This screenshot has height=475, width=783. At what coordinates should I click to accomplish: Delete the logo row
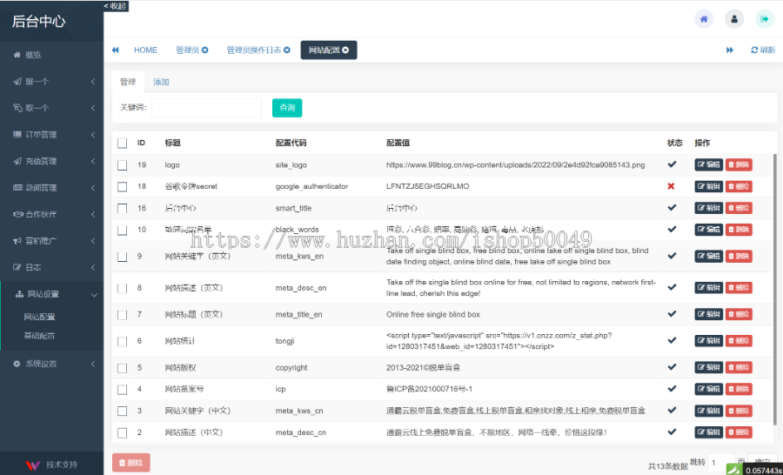[x=739, y=164]
